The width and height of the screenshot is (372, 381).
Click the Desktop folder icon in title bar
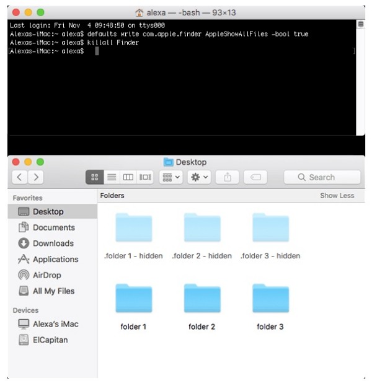tap(169, 162)
